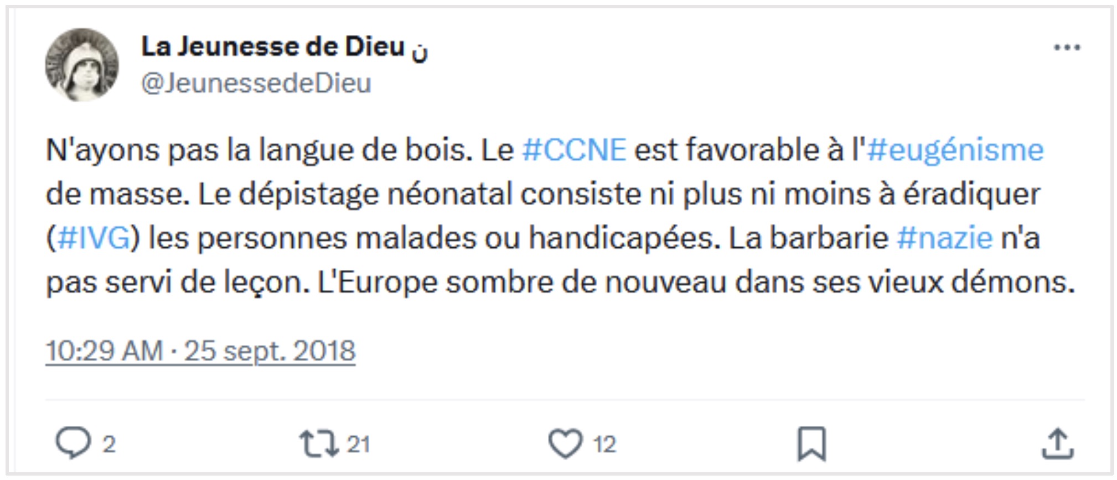1117x480 pixels.
Task: Bookmark this tweet
Action: pos(811,444)
